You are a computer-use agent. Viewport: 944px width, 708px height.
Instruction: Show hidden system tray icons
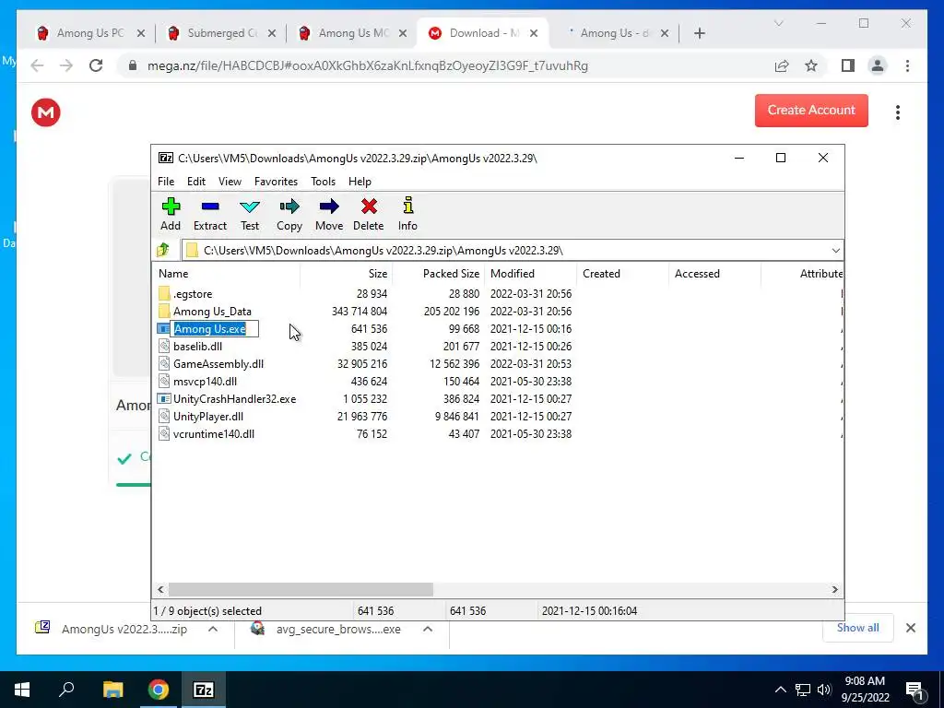(780, 690)
